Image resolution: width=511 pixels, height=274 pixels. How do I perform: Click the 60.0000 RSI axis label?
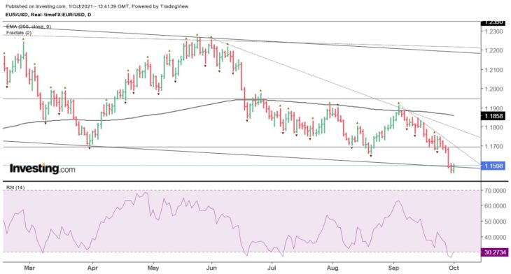496,206
